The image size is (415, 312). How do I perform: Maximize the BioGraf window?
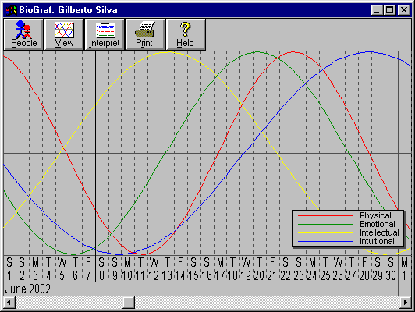[390, 10]
